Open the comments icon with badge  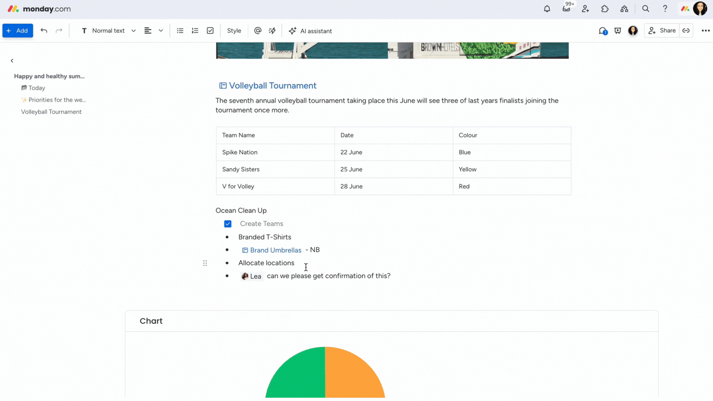603,31
